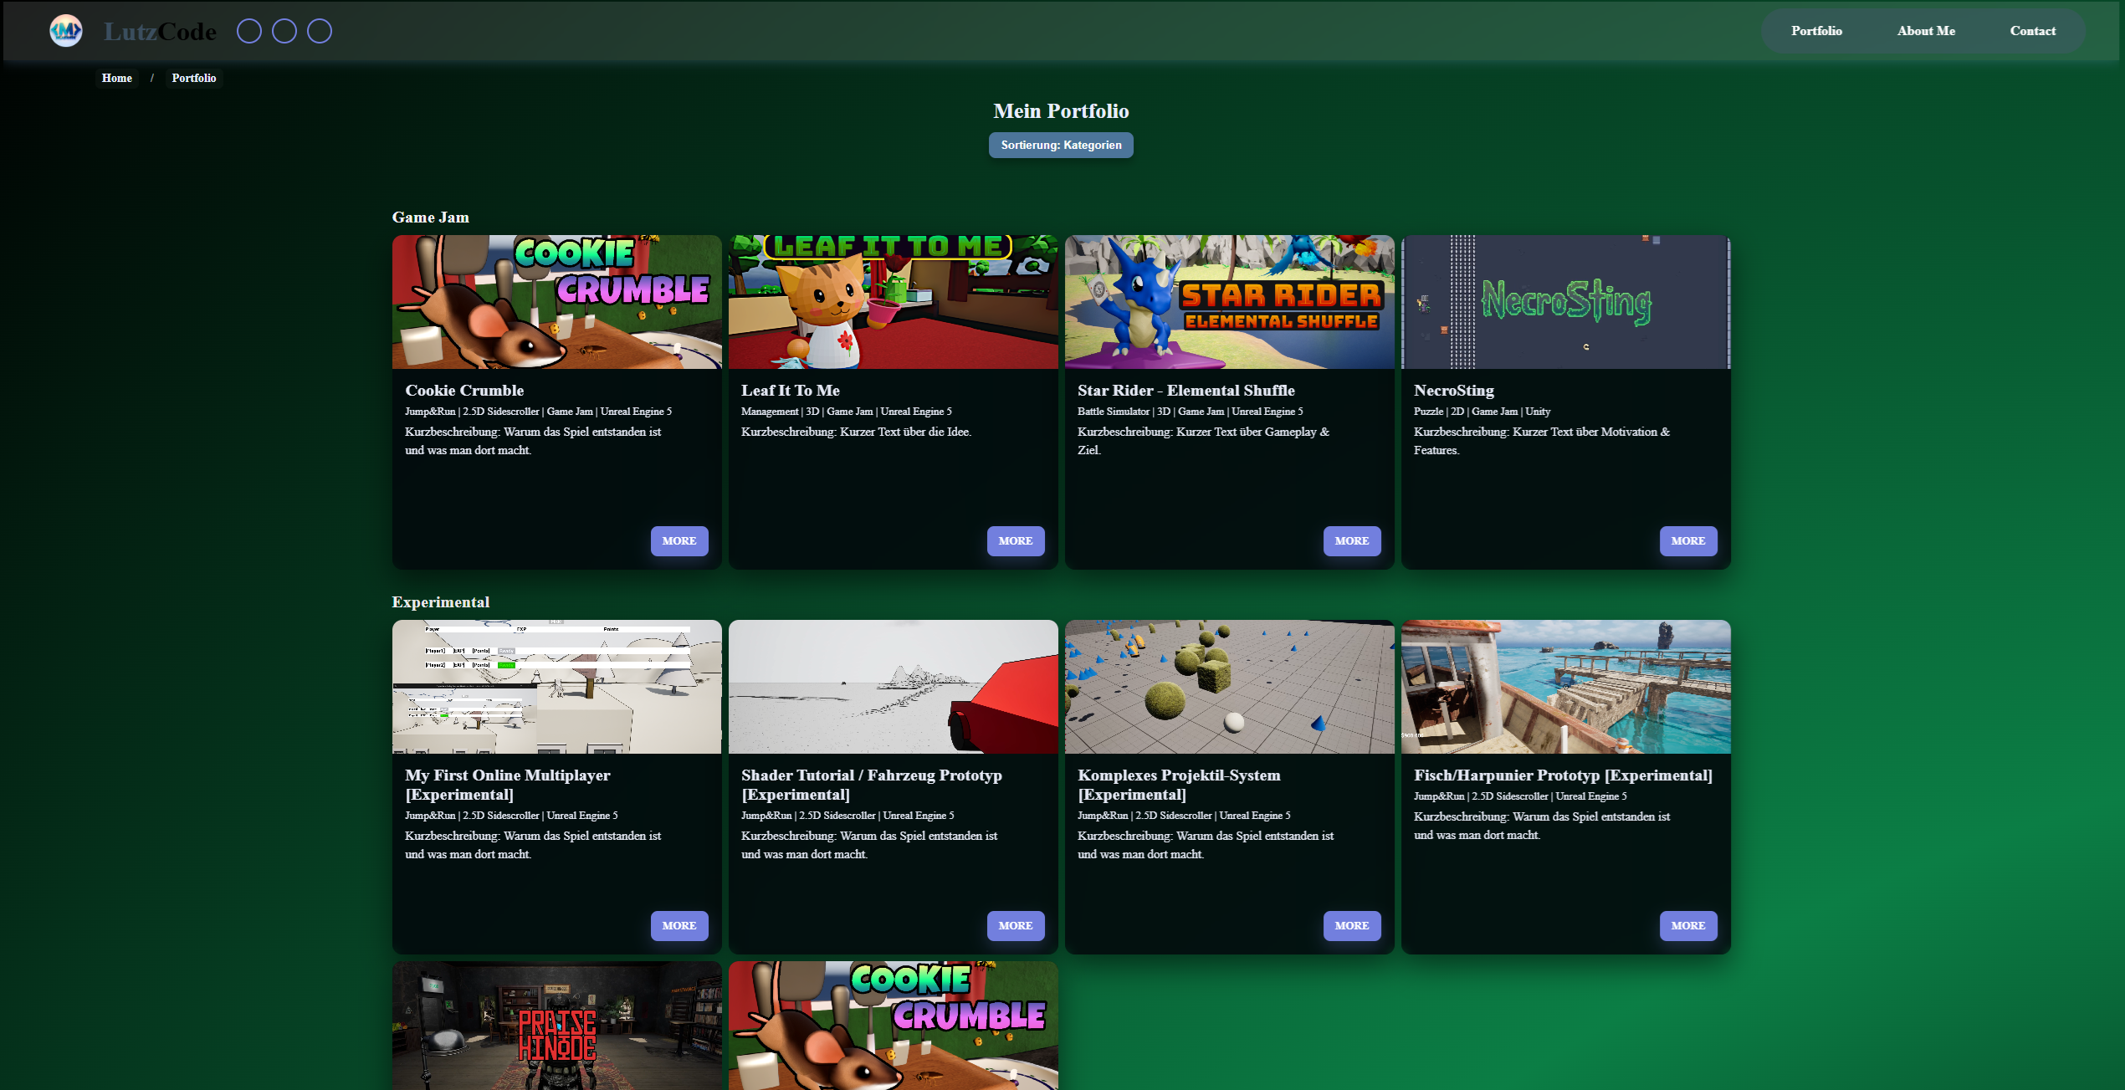Open MORE for Fisch/Harpunier Prototyp card
Screen dimensions: 2125x1090
coord(1687,925)
